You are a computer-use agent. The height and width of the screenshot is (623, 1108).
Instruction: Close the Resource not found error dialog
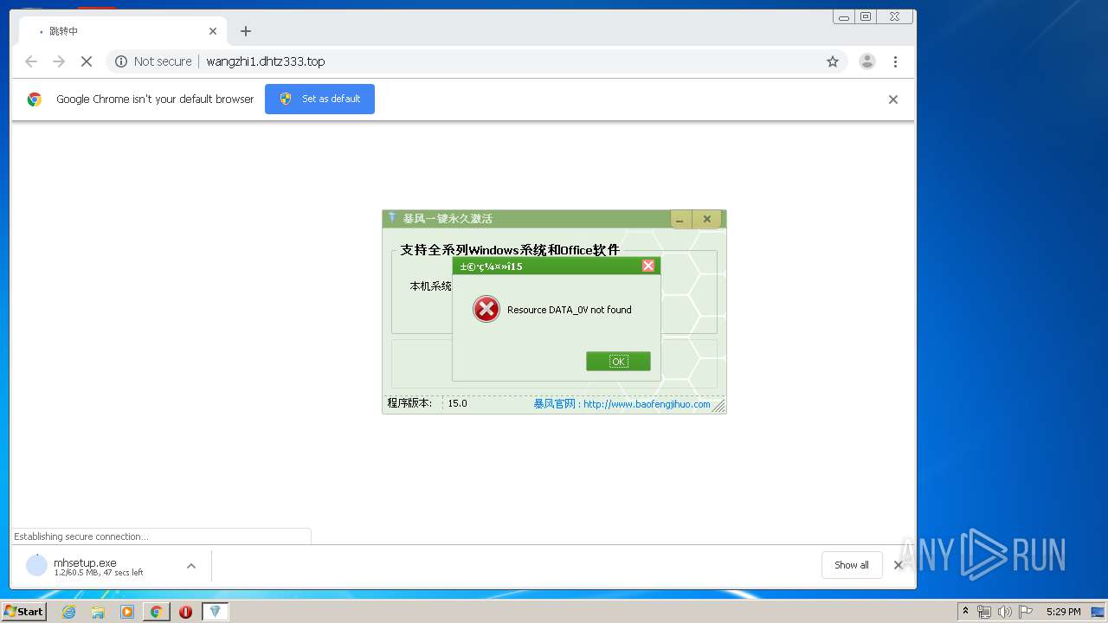[x=648, y=266]
